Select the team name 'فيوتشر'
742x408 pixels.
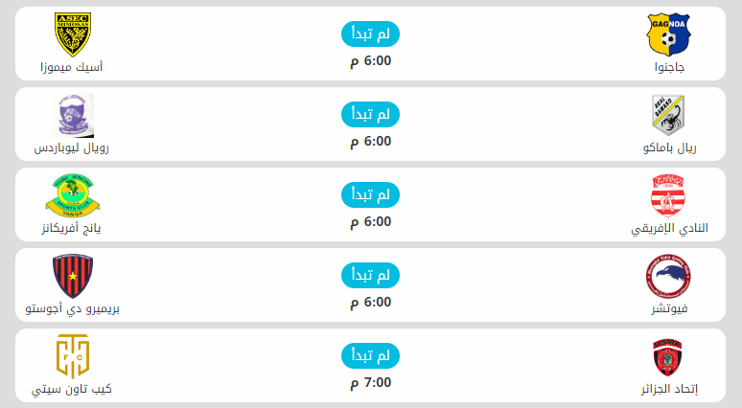pos(669,309)
